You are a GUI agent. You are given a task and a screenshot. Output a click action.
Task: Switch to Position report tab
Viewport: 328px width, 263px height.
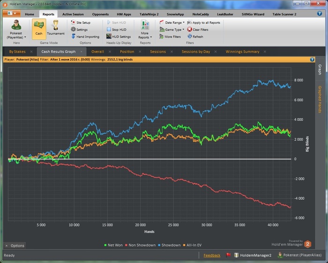(127, 51)
